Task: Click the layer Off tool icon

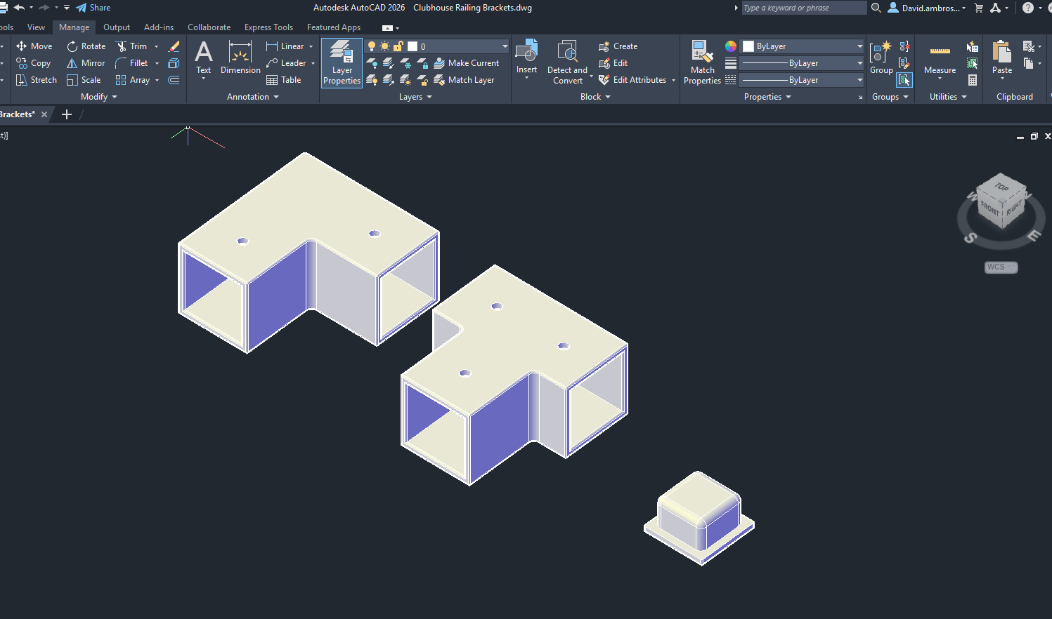Action: 372,63
